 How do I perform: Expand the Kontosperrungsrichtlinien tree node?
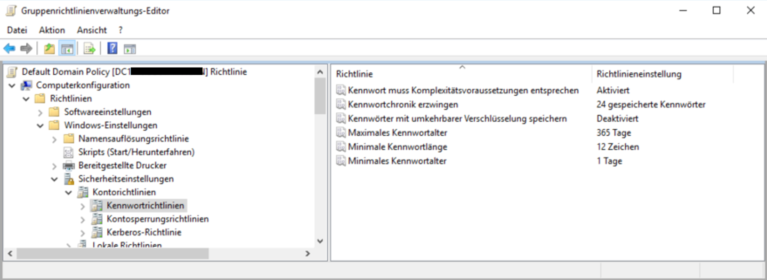(82, 219)
